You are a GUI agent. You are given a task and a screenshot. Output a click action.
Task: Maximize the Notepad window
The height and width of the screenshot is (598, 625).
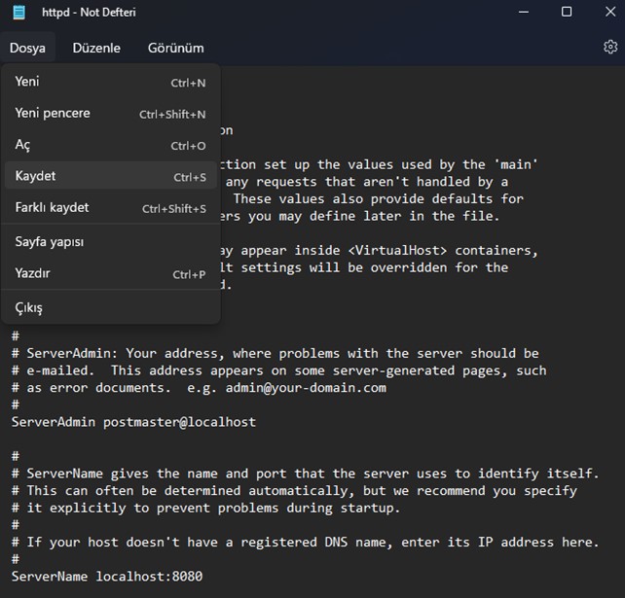pos(567,12)
